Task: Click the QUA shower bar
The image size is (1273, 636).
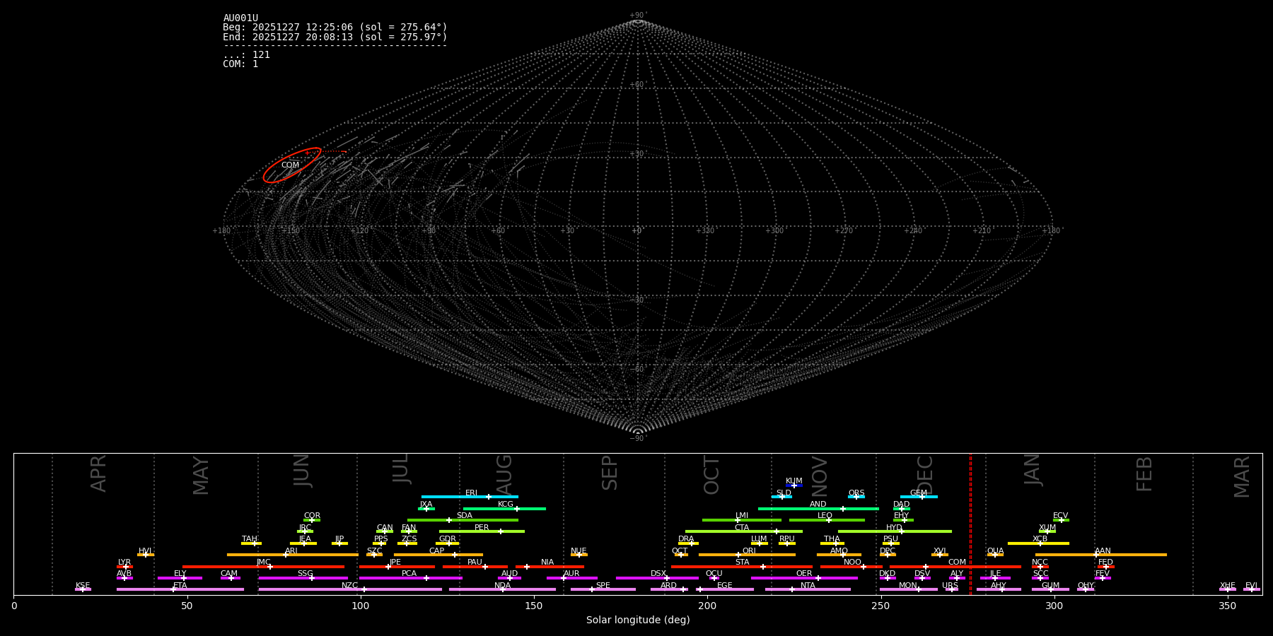Action: (995, 555)
